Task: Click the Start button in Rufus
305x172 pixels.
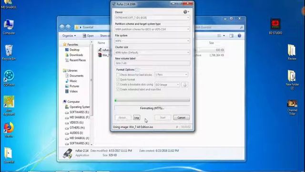Action: point(163,118)
